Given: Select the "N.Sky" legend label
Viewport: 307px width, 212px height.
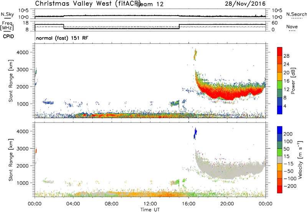Looking at the screenshot, I should click(x=7, y=14).
